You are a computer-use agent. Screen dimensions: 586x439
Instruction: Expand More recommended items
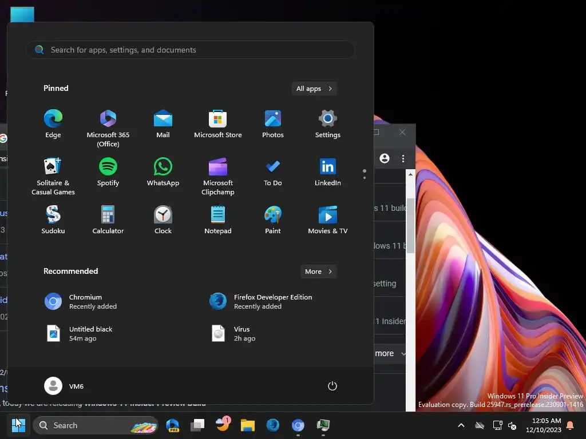318,272
